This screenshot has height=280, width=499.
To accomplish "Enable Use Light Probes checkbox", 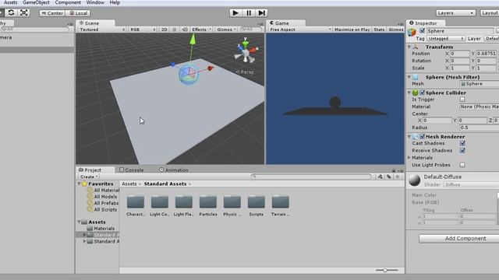I will [462, 165].
